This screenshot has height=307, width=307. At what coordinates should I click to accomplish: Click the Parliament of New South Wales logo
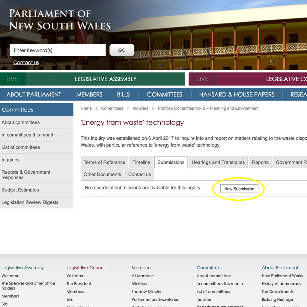pyautogui.click(x=60, y=19)
